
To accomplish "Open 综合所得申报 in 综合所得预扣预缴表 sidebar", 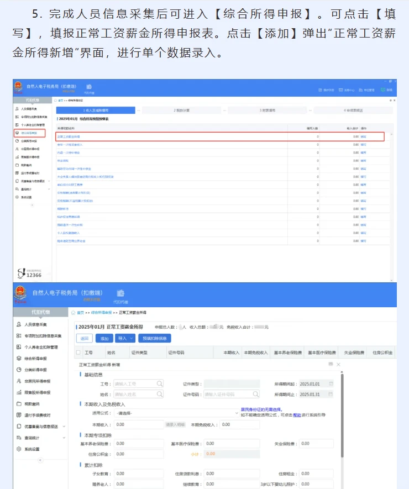I will [30, 133].
